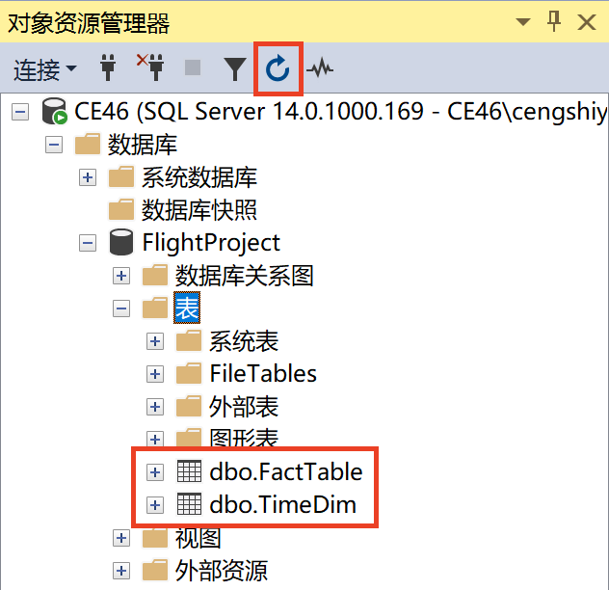Click the Refresh circular arrow icon

click(278, 68)
